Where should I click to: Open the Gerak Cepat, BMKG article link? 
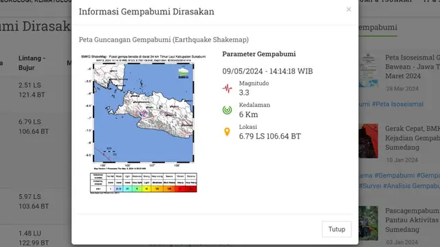(412, 138)
